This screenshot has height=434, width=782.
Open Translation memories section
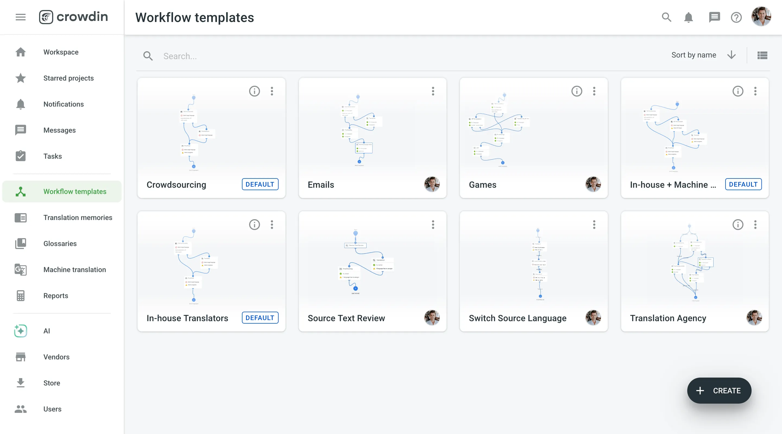coord(78,218)
